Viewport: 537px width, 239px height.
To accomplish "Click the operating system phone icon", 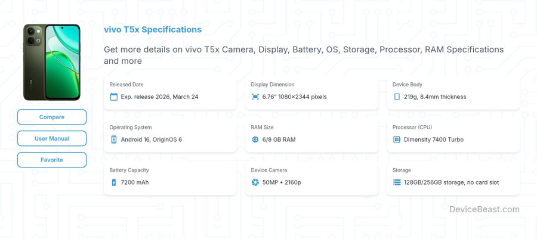I will (114, 139).
